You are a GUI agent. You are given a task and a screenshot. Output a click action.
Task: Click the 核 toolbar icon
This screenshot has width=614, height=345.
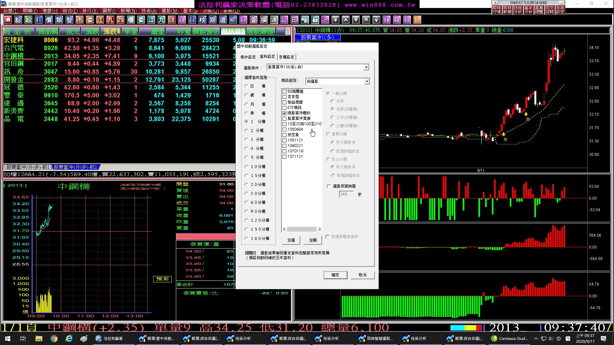202,20
